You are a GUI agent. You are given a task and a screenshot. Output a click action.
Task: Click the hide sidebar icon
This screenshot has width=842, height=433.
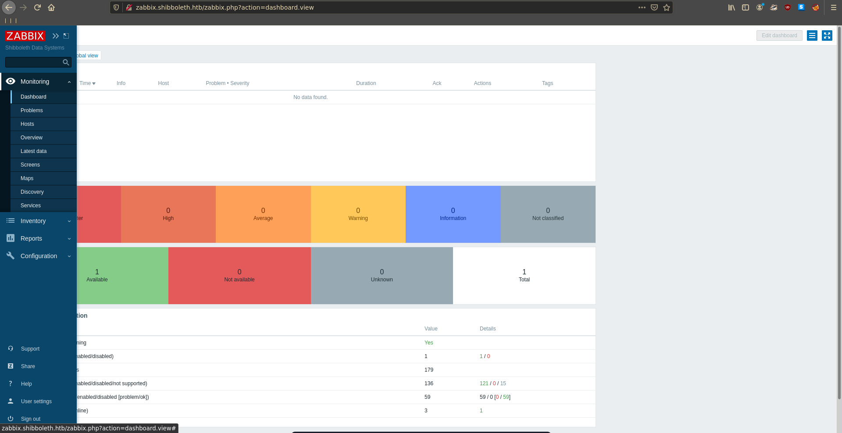pos(66,36)
